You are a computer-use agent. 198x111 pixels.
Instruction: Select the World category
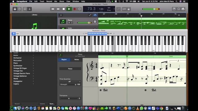tap(16, 79)
